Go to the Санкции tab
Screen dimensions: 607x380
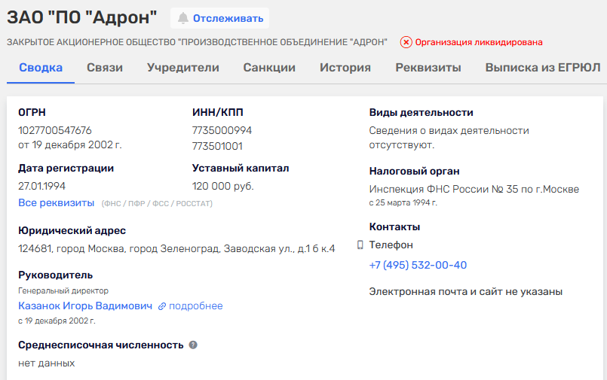[x=269, y=68]
